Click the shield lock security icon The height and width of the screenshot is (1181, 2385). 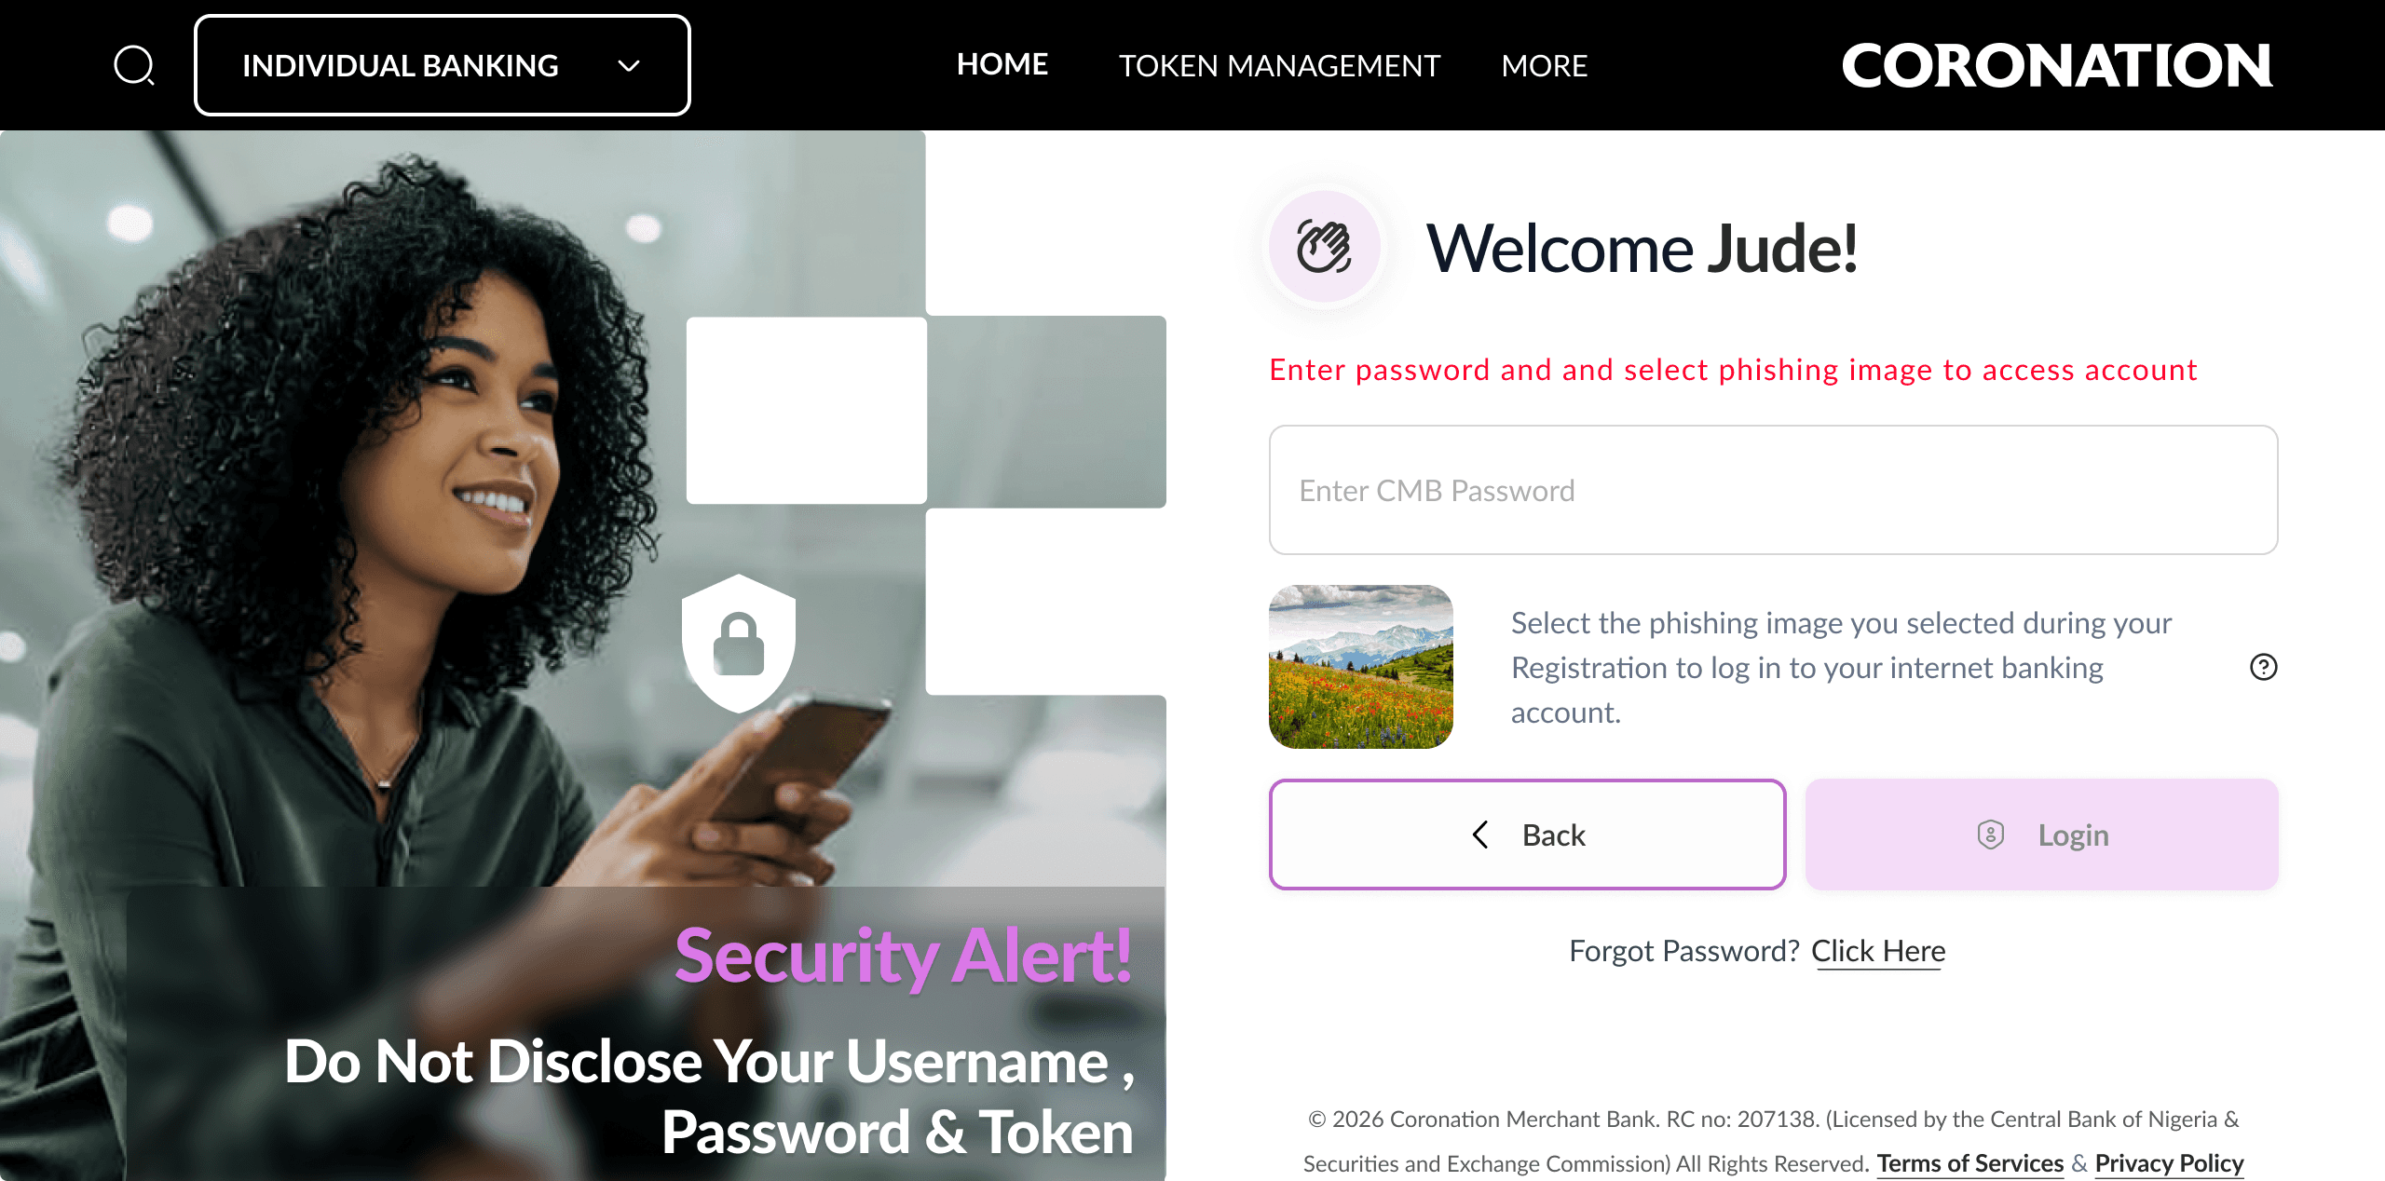(739, 643)
